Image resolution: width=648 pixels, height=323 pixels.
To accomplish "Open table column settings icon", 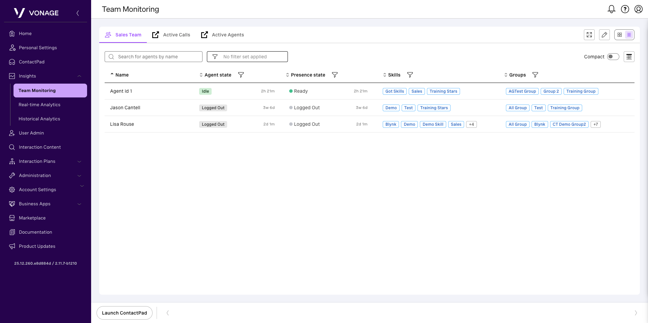I will [629, 57].
